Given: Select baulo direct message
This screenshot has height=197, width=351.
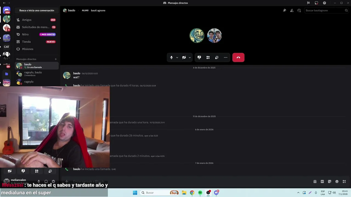Looking at the screenshot, I should [x=36, y=66].
